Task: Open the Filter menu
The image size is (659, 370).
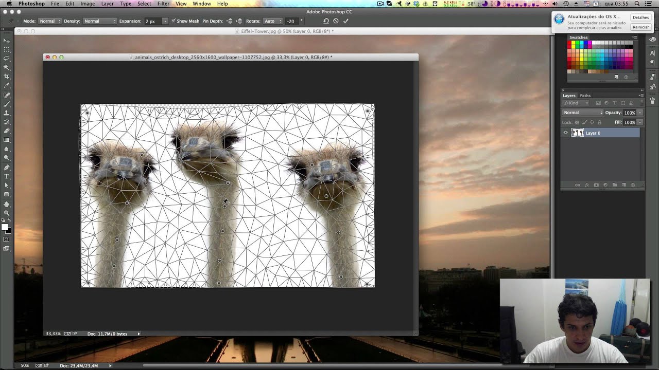Action: [163, 4]
